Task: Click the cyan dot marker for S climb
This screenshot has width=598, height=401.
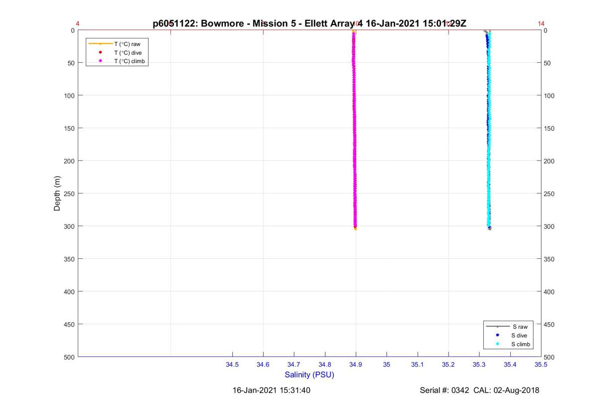Action: (498, 344)
